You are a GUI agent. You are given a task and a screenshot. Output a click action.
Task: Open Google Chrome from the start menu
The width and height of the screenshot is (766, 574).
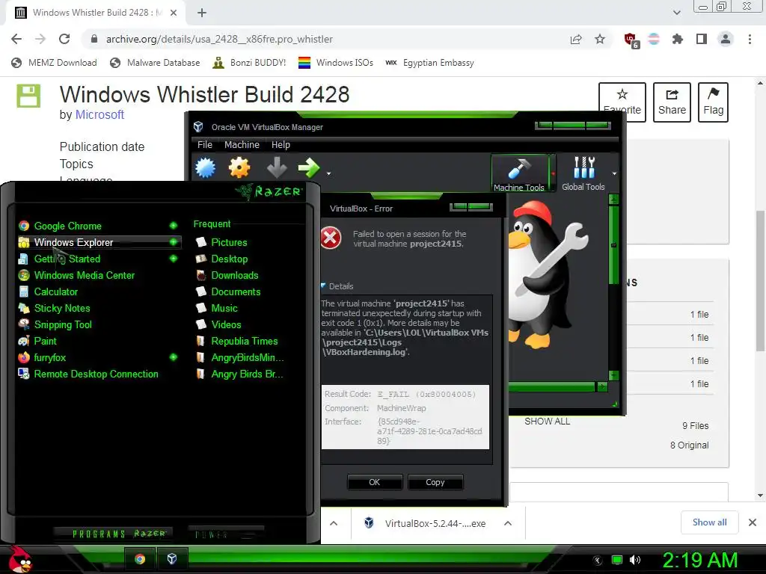click(x=67, y=226)
